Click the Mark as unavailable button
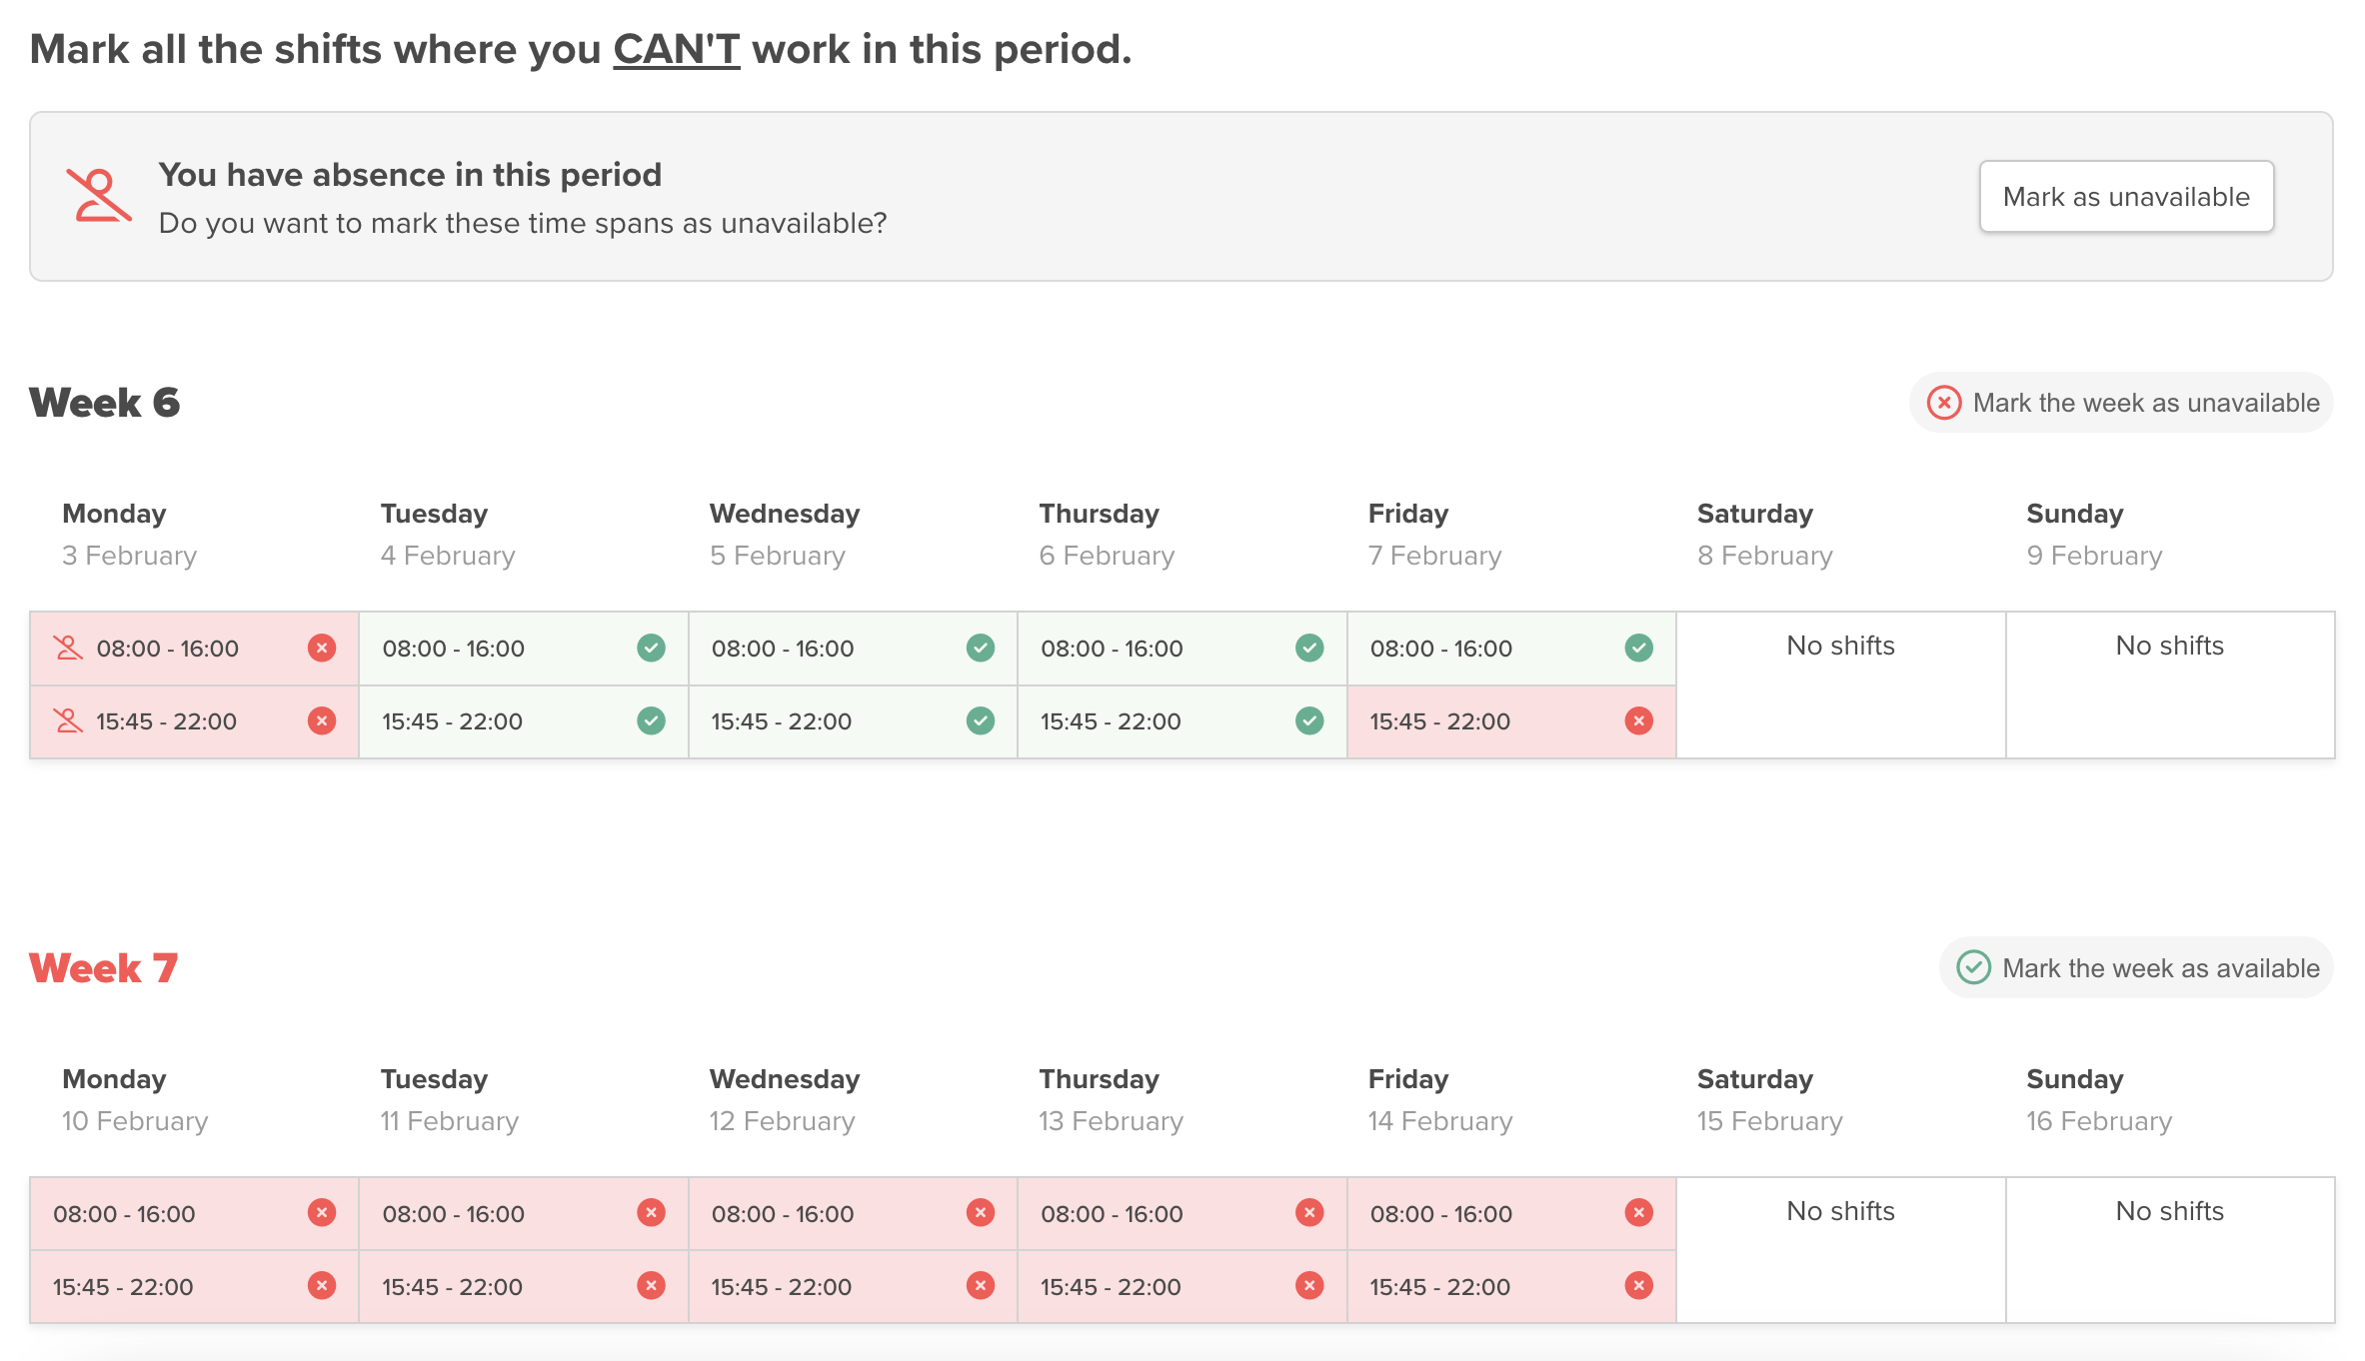Viewport: 2365px width, 1361px height. (2125, 197)
